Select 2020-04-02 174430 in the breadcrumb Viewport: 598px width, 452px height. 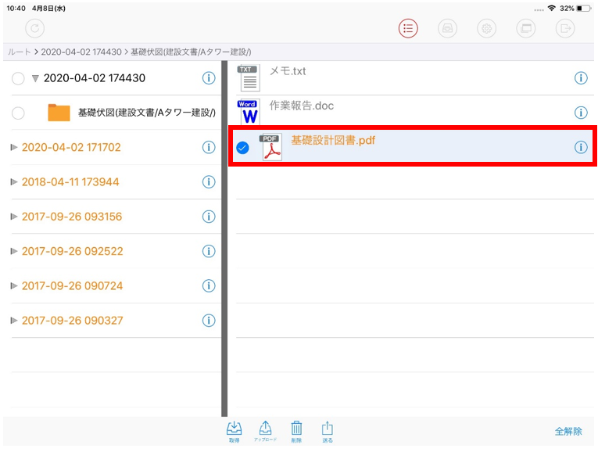click(81, 52)
